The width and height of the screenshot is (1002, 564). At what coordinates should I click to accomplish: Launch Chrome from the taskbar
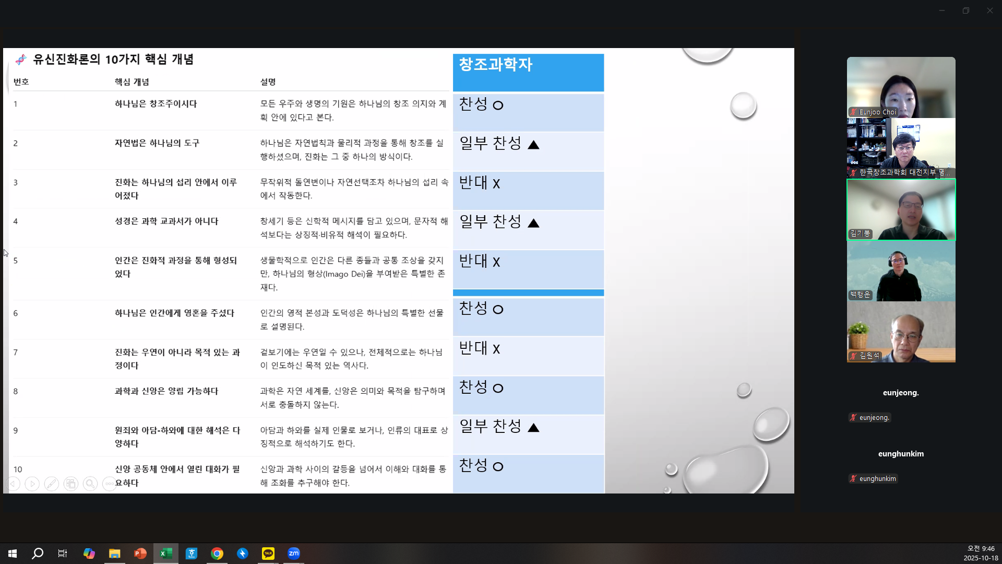217,554
